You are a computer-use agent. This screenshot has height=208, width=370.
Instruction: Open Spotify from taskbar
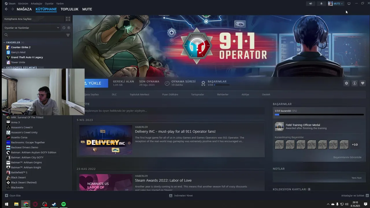point(63,204)
